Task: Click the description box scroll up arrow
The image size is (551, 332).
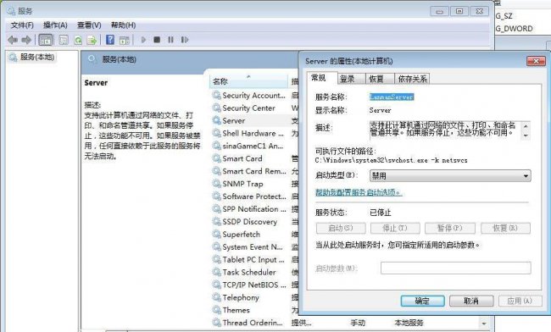Action: (526, 126)
